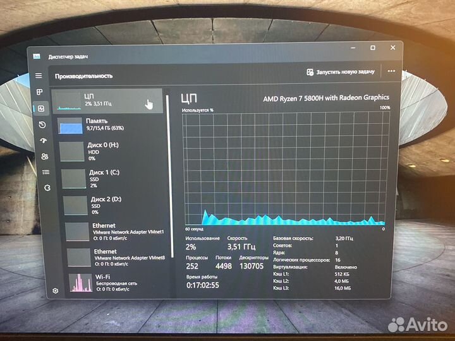455x341 pixels.
Task: Click the ЦП mini graph thumbnail
Action: [x=68, y=101]
